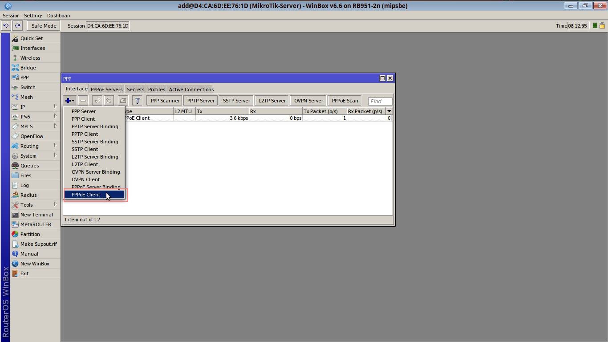Click the OpenFlow sidebar icon

click(x=15, y=136)
